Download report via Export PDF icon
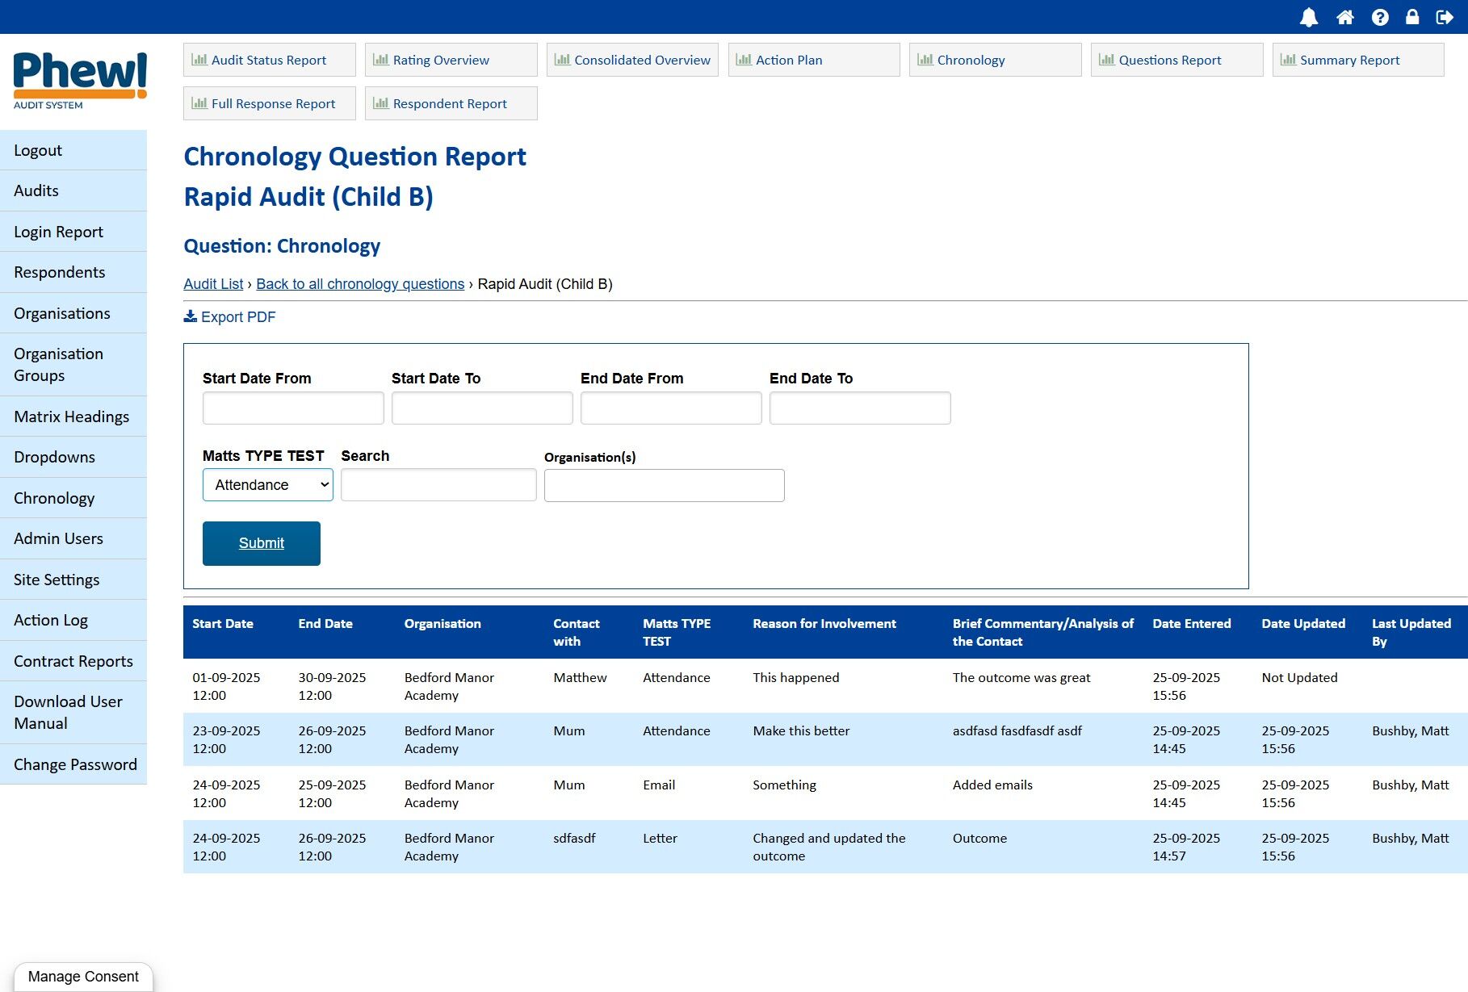1468x992 pixels. [x=191, y=316]
